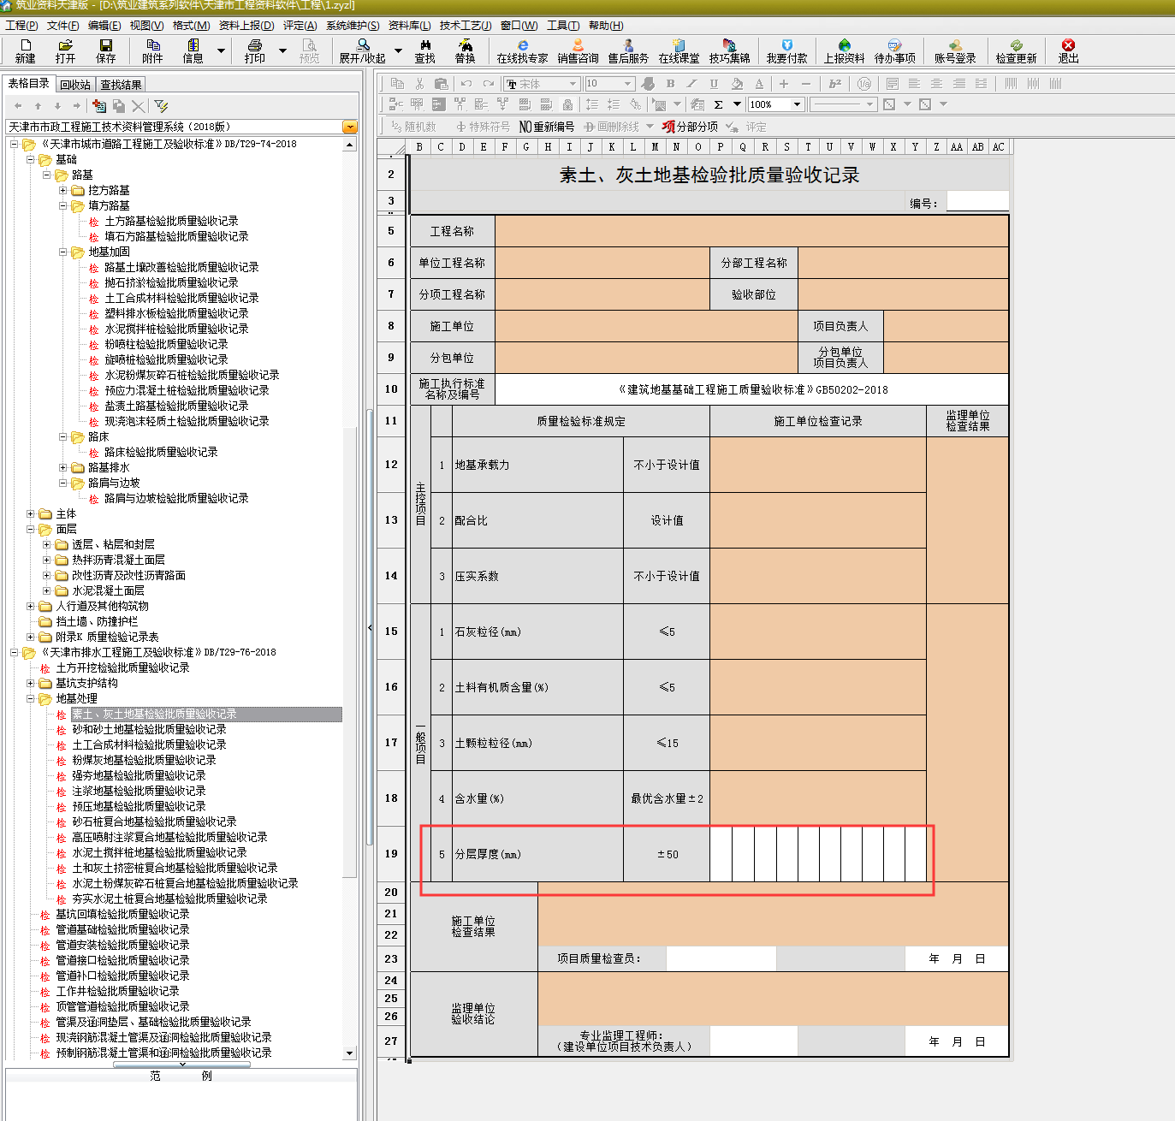Toggle italic formatting button
The image size is (1175, 1121).
[x=691, y=84]
